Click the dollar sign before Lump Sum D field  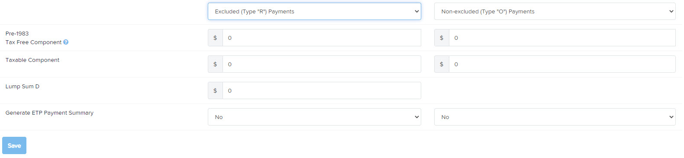215,90
